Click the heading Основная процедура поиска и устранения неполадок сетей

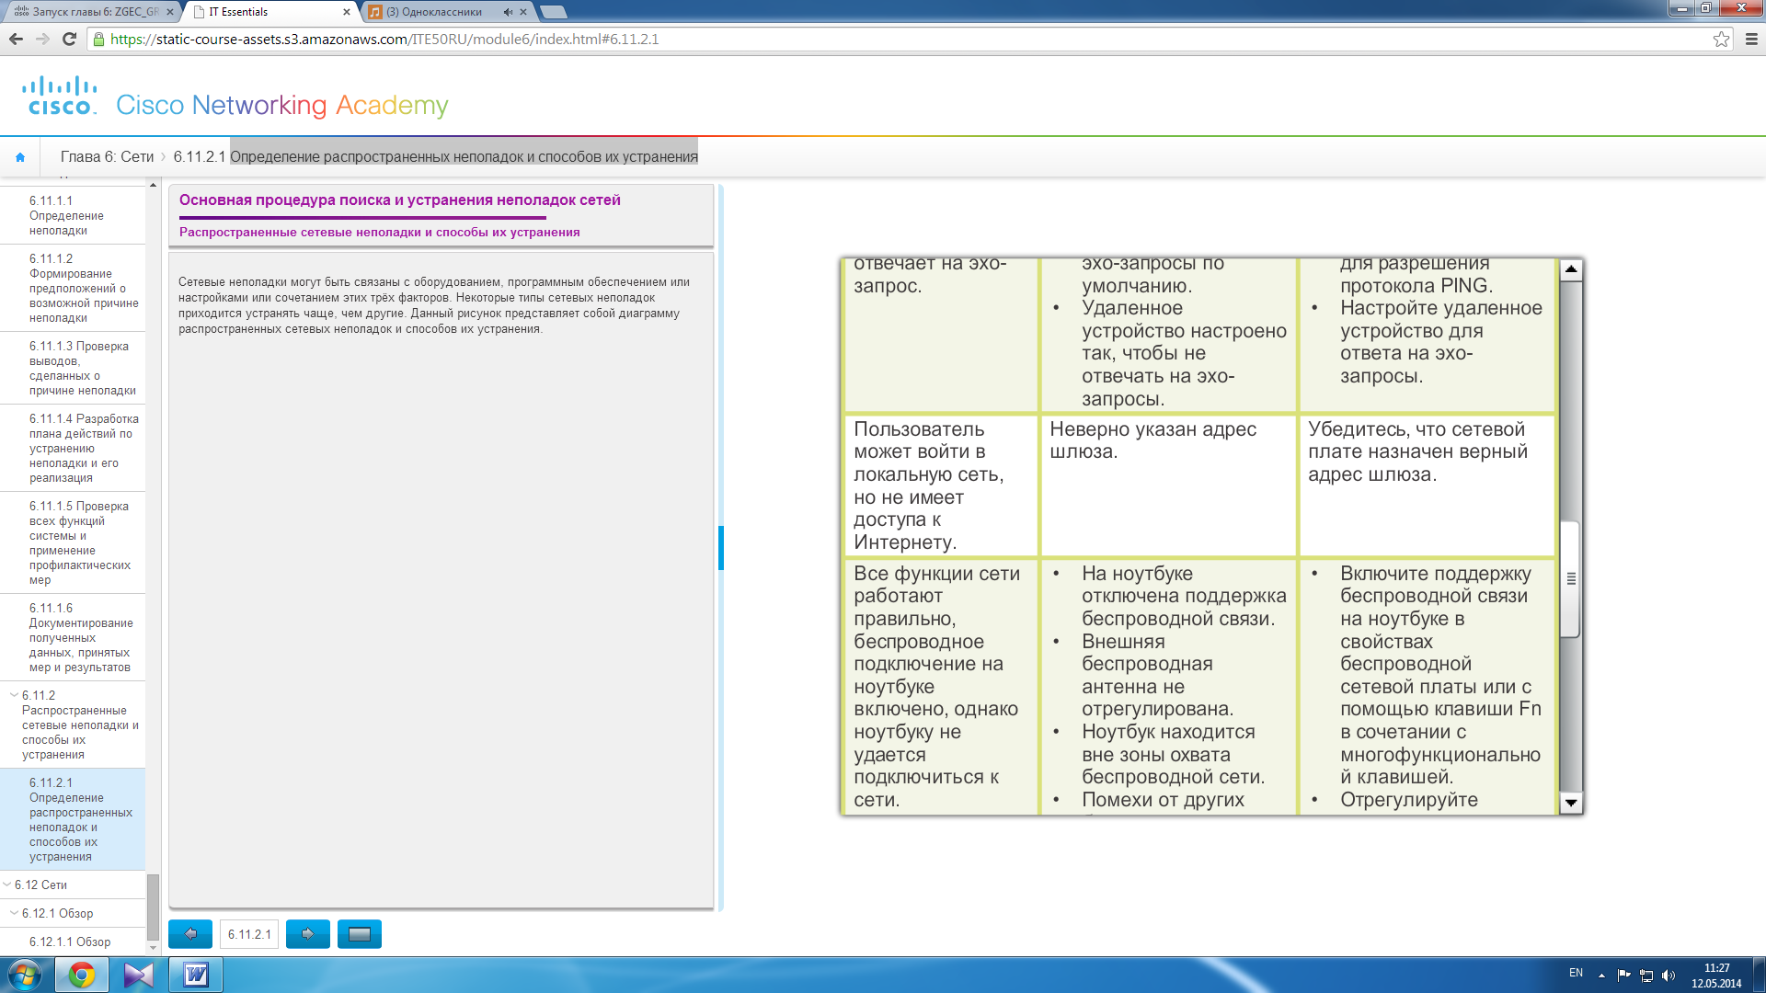tap(400, 200)
